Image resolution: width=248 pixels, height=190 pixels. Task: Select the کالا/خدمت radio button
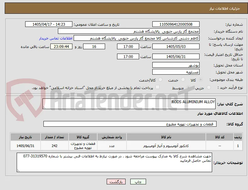[161, 80]
